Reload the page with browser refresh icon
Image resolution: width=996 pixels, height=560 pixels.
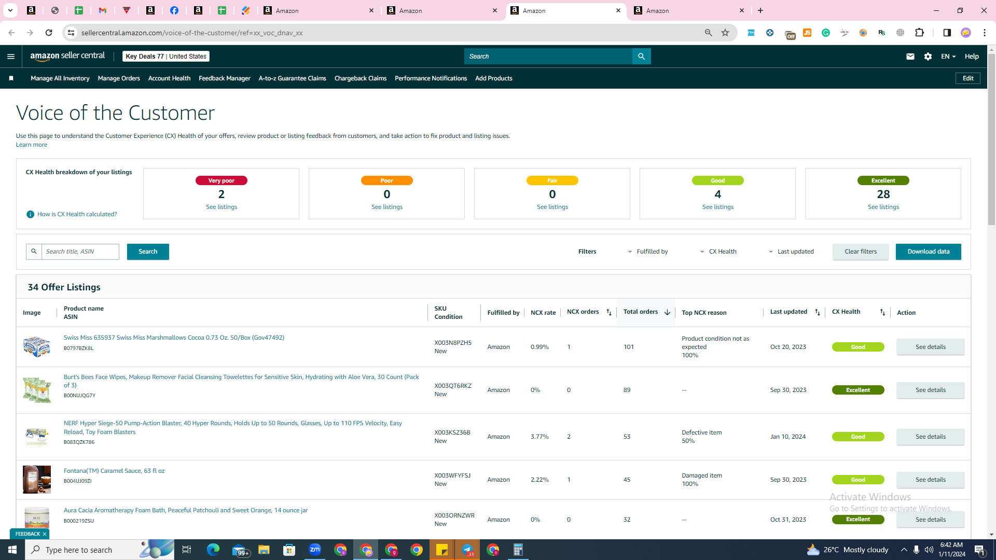pos(49,33)
